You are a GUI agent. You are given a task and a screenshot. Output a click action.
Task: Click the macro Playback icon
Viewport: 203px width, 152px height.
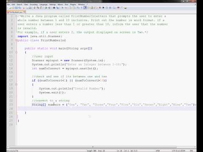tap(107, 8)
